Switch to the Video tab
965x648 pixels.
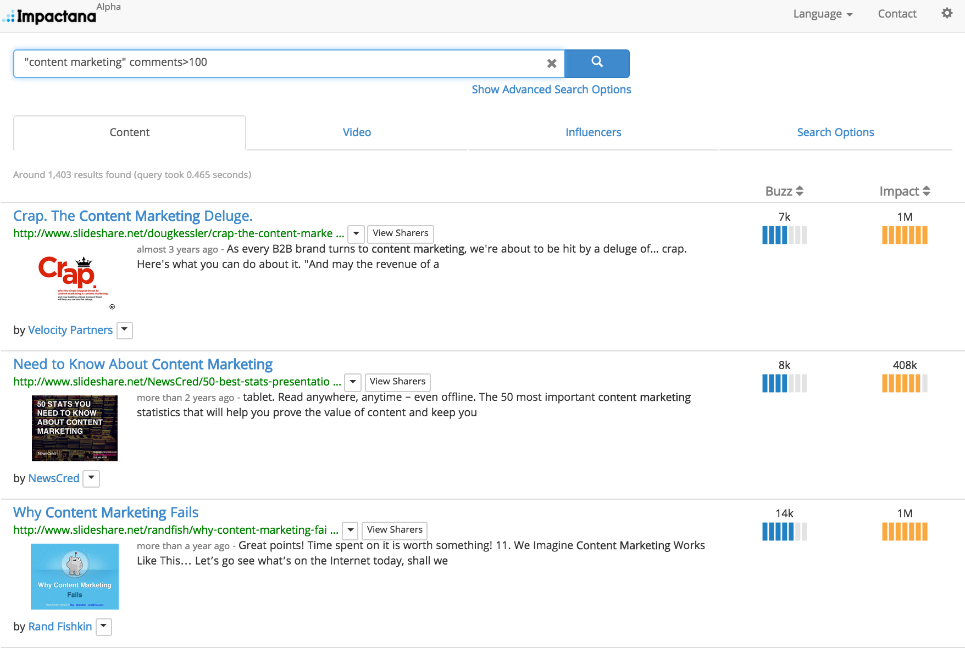pyautogui.click(x=357, y=132)
